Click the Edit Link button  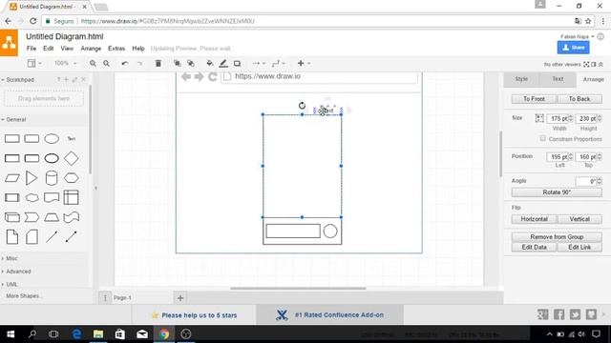579,247
